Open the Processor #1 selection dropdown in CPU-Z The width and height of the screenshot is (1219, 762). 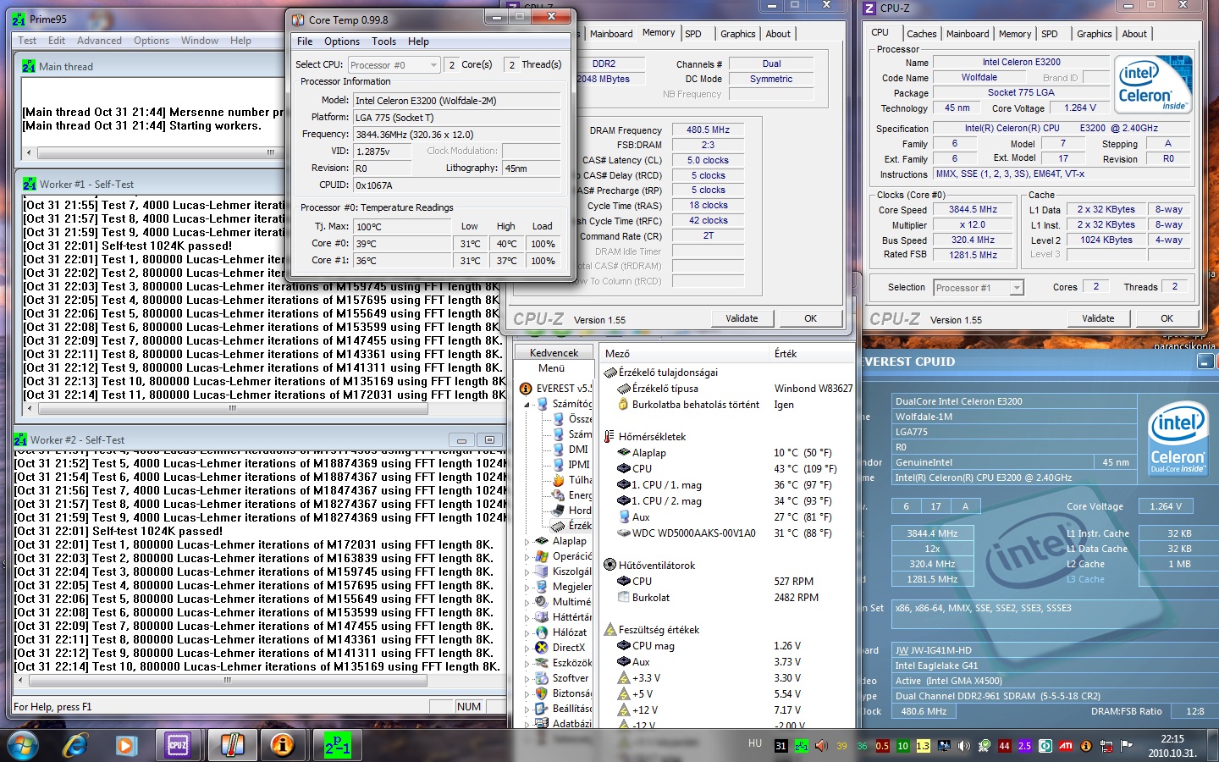(1017, 288)
